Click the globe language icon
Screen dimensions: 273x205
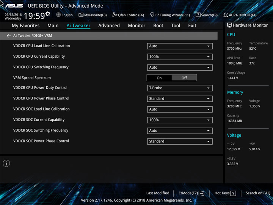tap(58, 15)
